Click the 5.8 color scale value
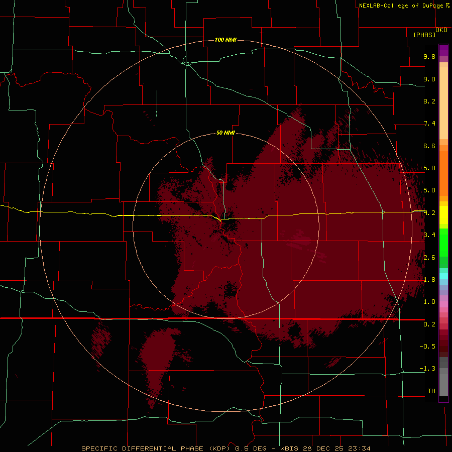 429,168
